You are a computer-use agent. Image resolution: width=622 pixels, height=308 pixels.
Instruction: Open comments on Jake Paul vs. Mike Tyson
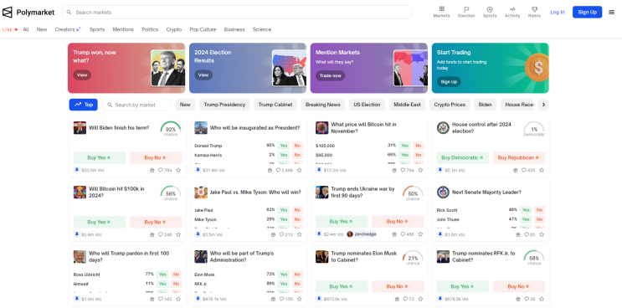[286, 234]
